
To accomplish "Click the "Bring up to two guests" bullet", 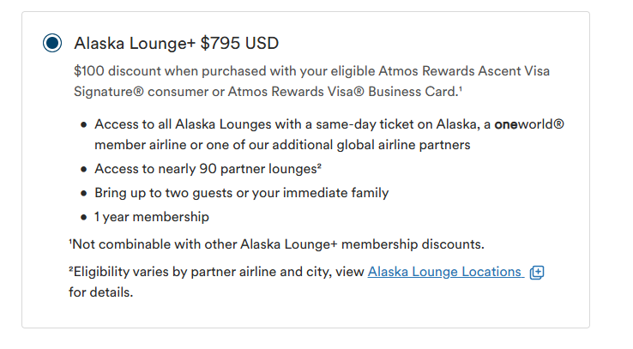I will click(241, 193).
